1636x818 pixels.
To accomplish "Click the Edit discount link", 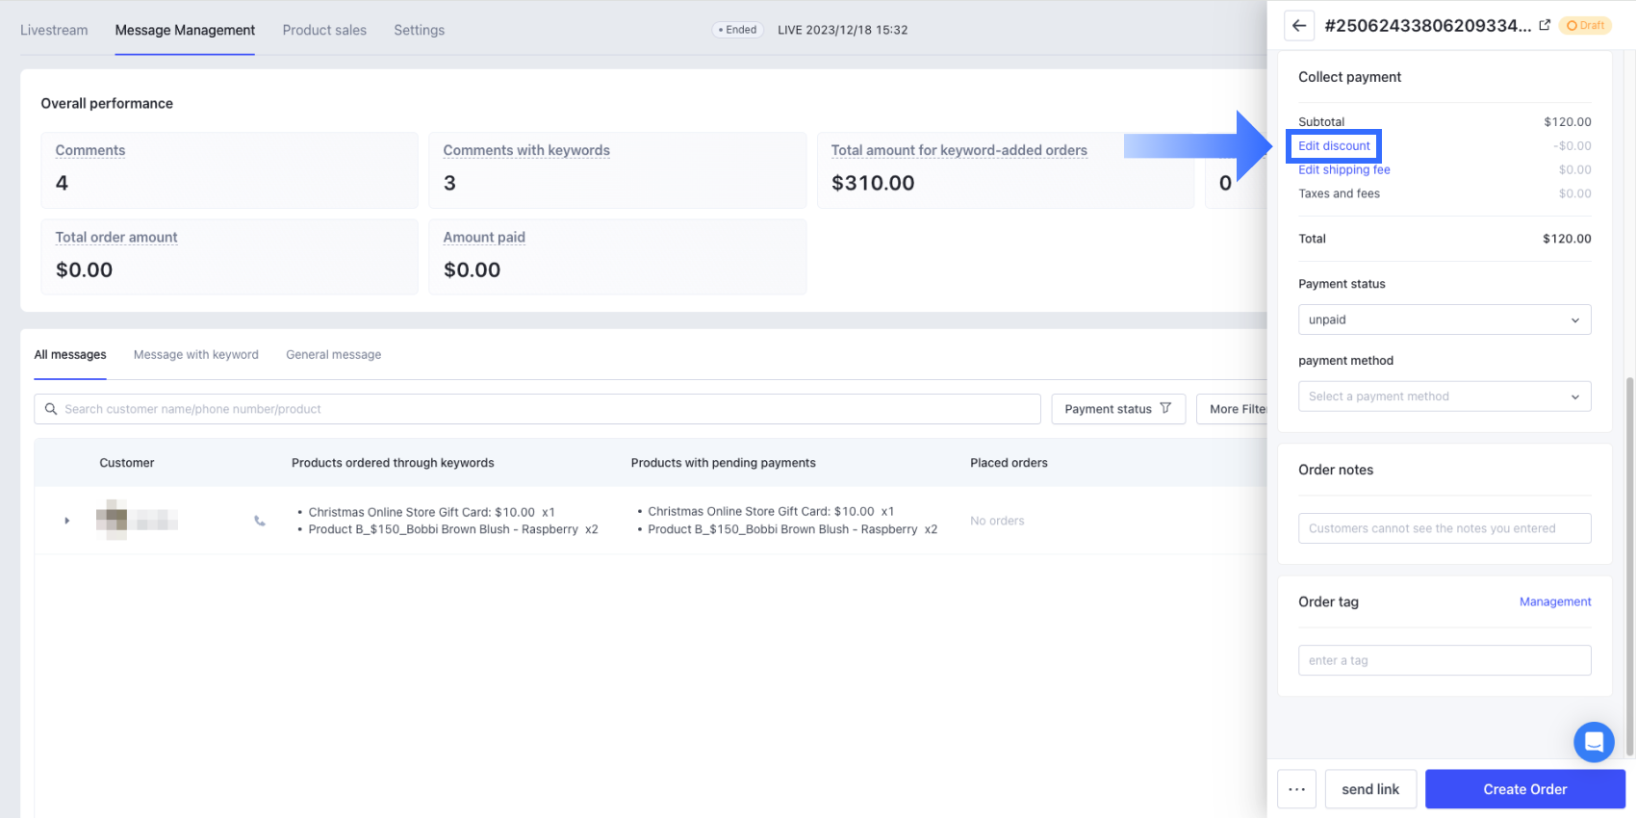I will pyautogui.click(x=1334, y=146).
